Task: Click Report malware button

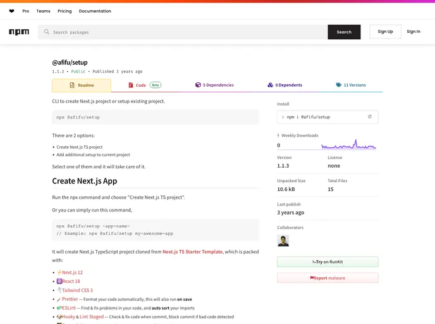Action: pyautogui.click(x=328, y=278)
